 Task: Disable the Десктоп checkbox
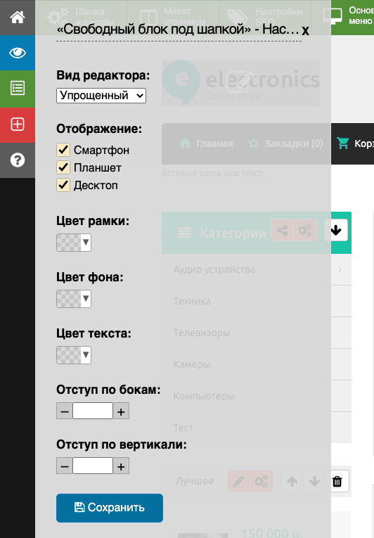click(63, 185)
